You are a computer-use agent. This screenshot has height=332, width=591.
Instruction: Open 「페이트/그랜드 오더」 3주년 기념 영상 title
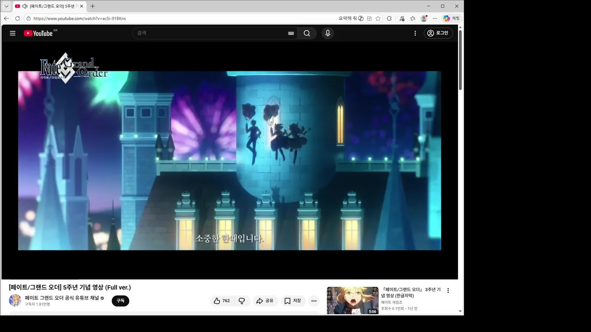[411, 292]
